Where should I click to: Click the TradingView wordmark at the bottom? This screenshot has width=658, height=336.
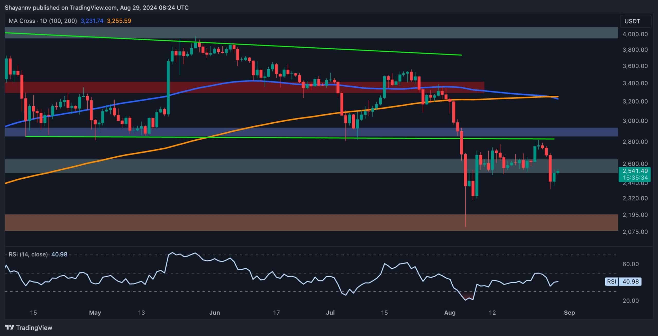point(34,328)
